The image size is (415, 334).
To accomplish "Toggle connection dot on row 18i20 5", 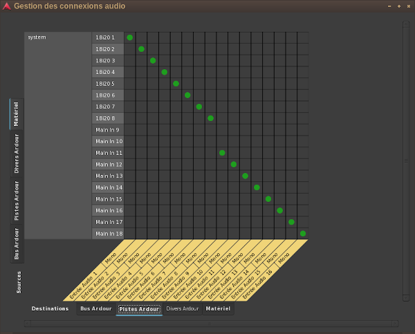I will pyautogui.click(x=176, y=84).
